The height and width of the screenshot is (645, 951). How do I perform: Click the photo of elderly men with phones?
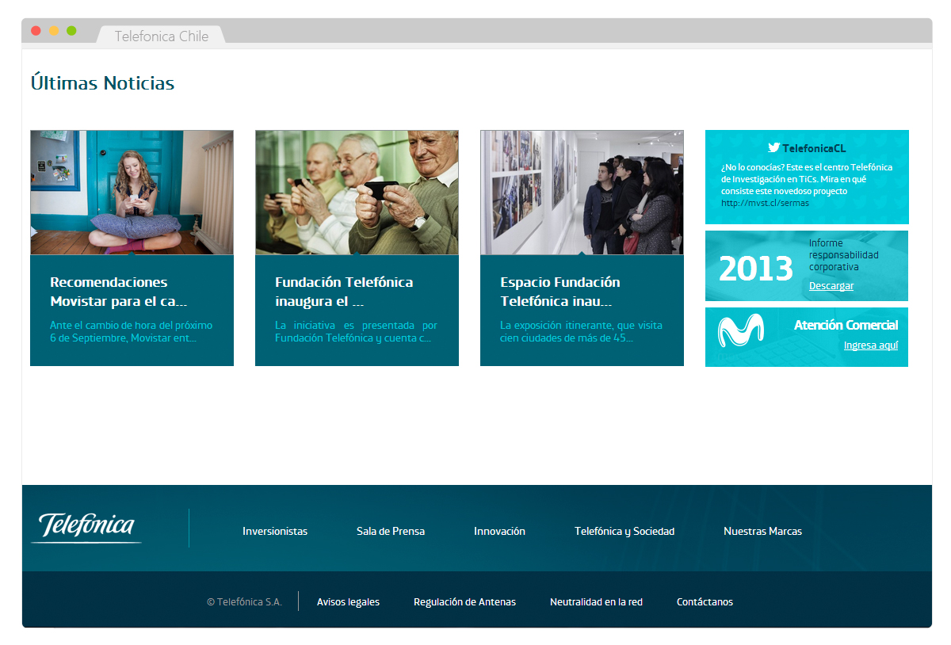coord(357,193)
